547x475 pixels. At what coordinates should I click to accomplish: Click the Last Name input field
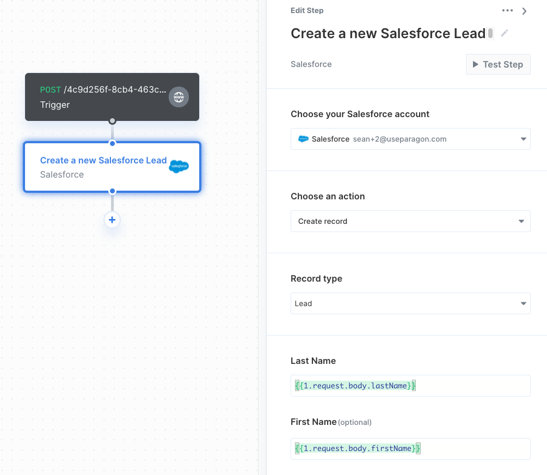coord(410,386)
